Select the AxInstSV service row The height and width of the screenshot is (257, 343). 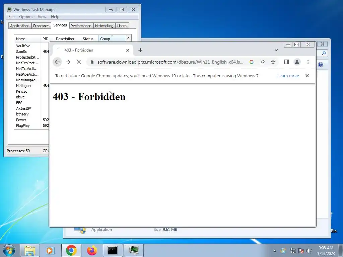pos(23,108)
